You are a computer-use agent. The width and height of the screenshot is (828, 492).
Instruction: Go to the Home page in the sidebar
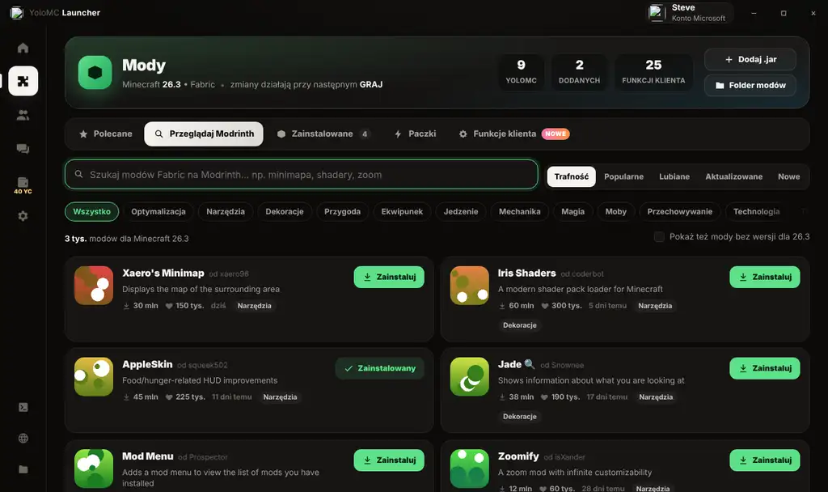pos(23,48)
